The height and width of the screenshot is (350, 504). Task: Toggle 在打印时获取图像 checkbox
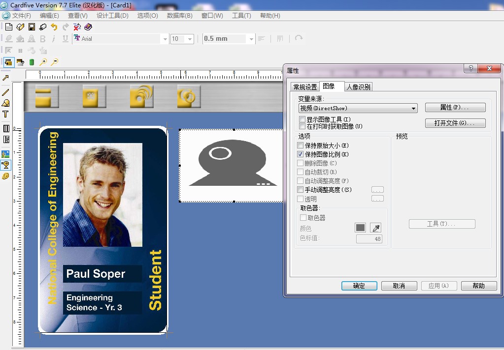[302, 126]
